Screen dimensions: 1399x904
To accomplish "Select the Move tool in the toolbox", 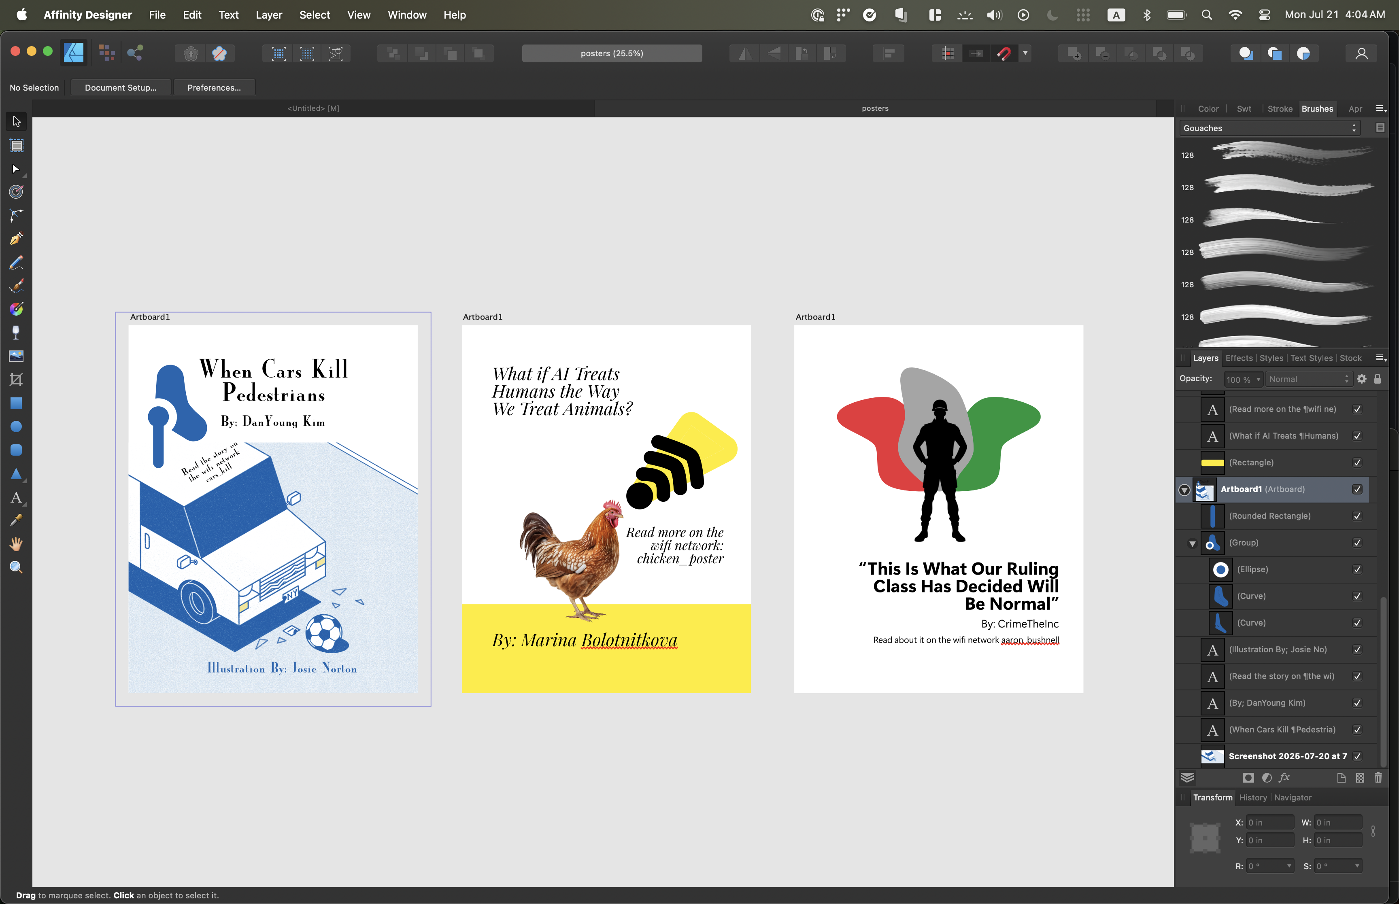I will (17, 121).
